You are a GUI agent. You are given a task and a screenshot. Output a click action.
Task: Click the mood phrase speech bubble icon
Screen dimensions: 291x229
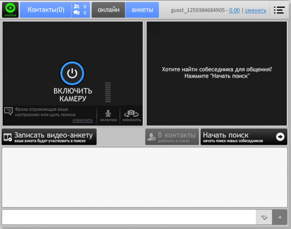coord(8,111)
